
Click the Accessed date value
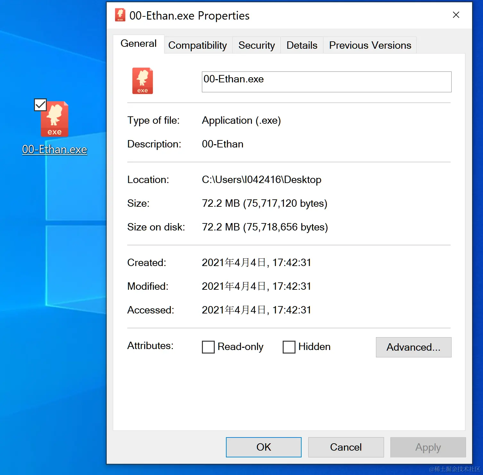click(256, 310)
